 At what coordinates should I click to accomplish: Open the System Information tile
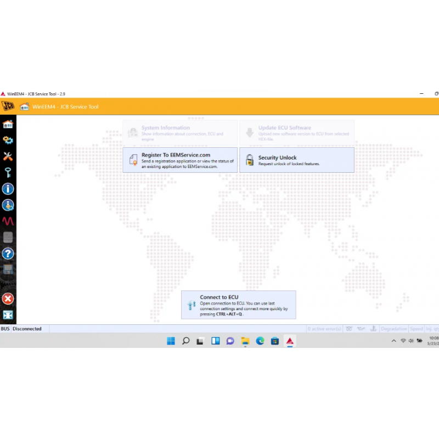coord(180,133)
